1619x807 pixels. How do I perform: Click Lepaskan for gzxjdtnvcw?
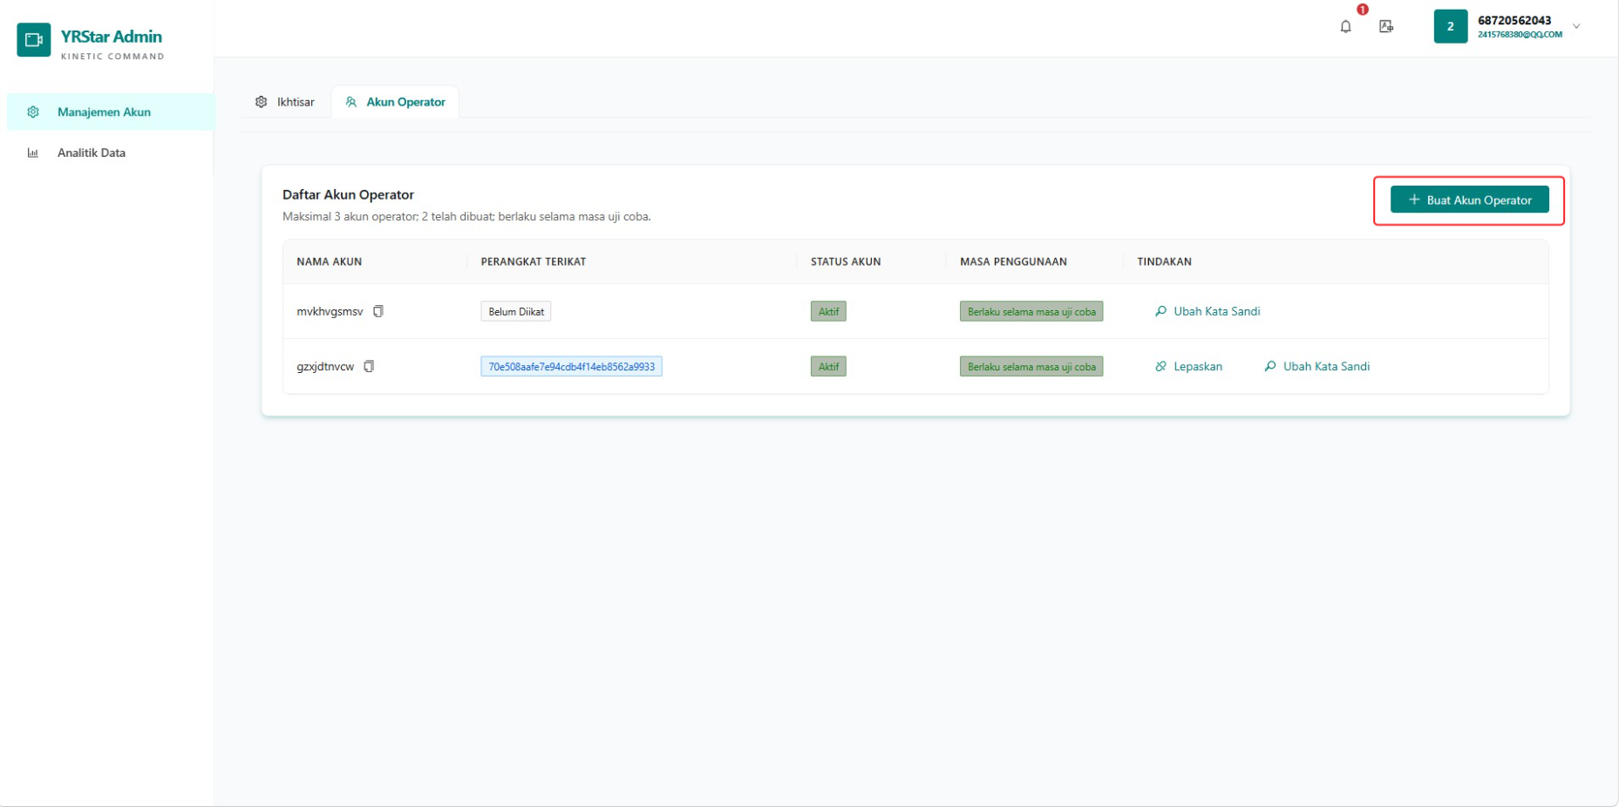click(1188, 366)
